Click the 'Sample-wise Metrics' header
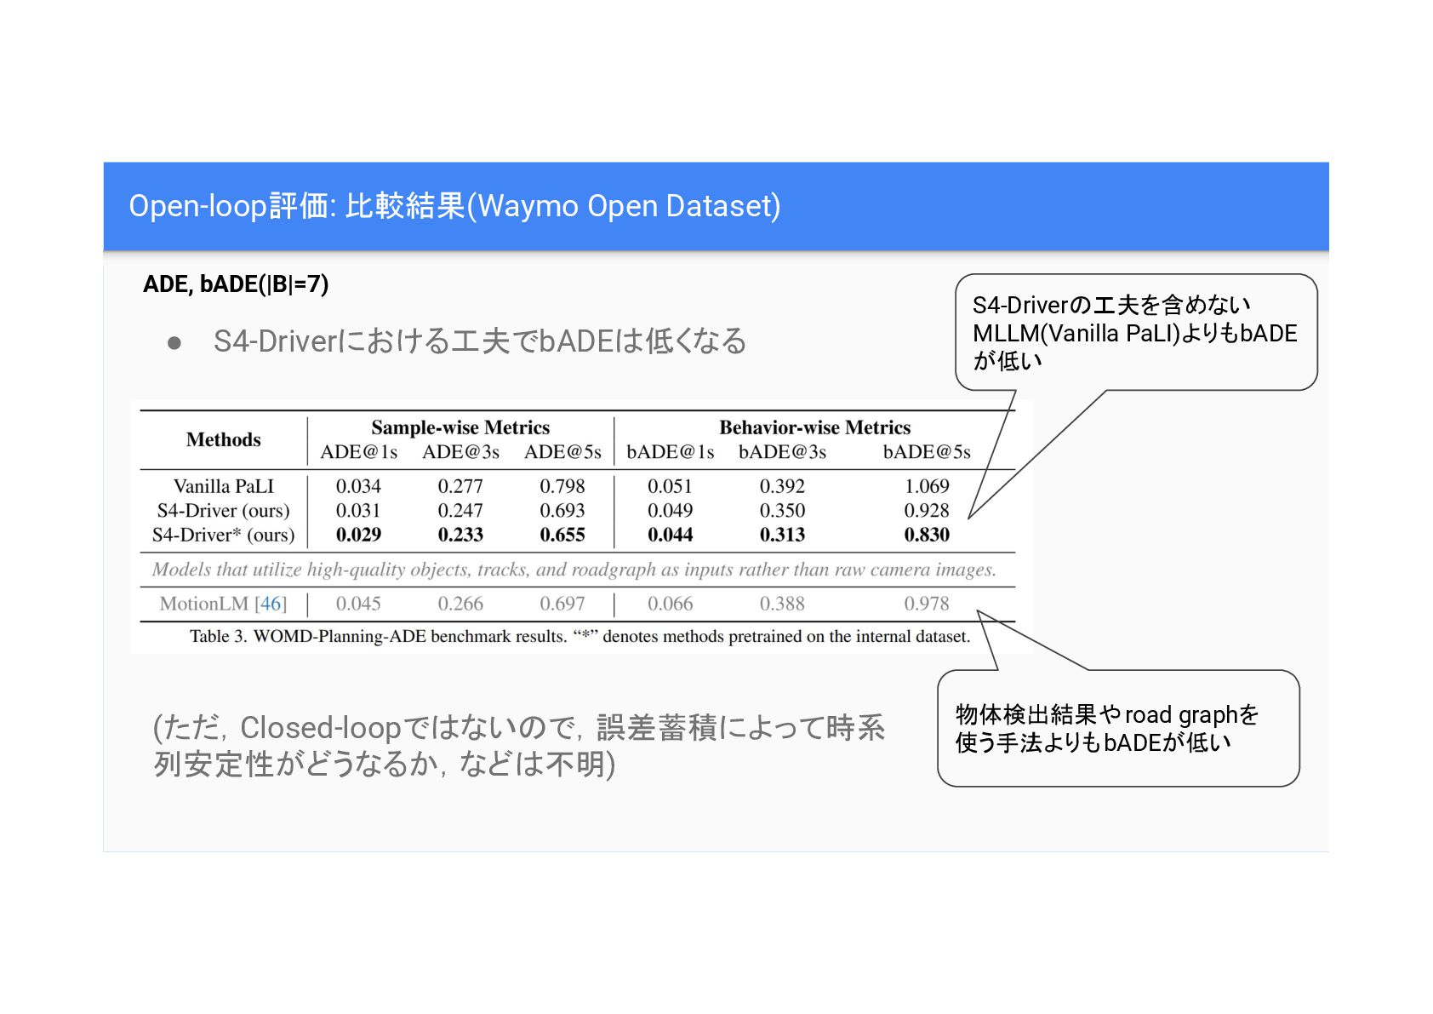Screen dimensions: 1433x1014 pos(460,427)
